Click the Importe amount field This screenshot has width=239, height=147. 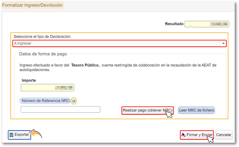point(48,88)
